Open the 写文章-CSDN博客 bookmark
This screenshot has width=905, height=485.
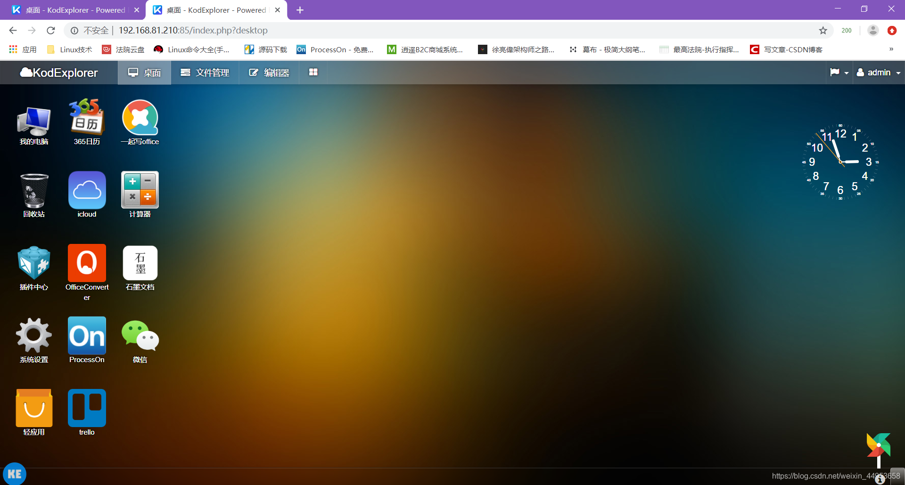click(x=786, y=49)
